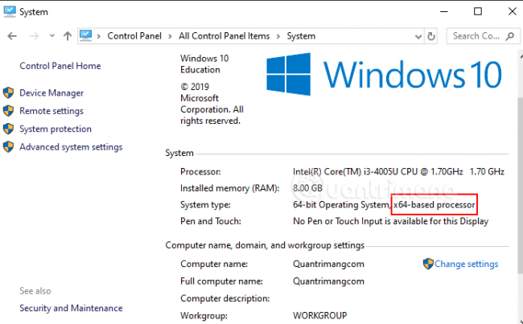Click the shield icon beside System protection
Screen dimensions: 523x324
coord(9,129)
